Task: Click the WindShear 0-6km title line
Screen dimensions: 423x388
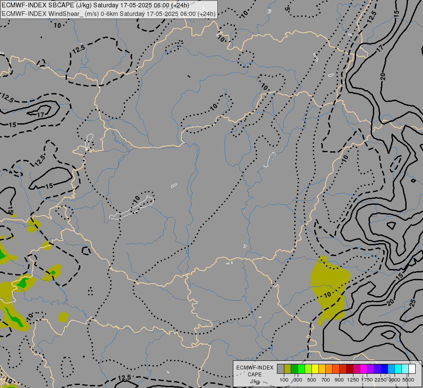Action: pyautogui.click(x=108, y=14)
